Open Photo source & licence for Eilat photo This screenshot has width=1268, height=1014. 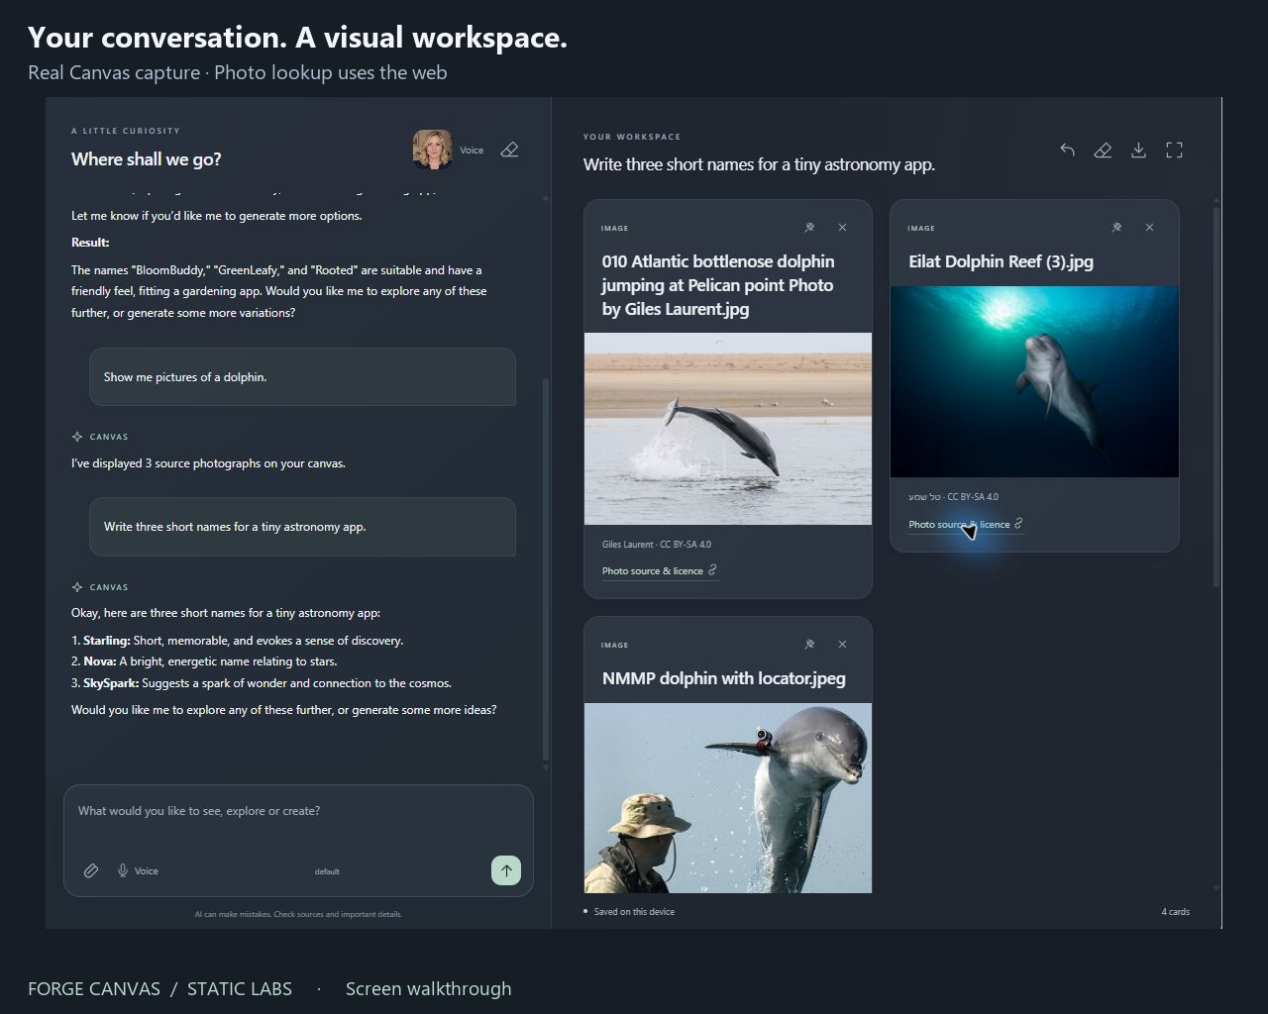click(966, 525)
